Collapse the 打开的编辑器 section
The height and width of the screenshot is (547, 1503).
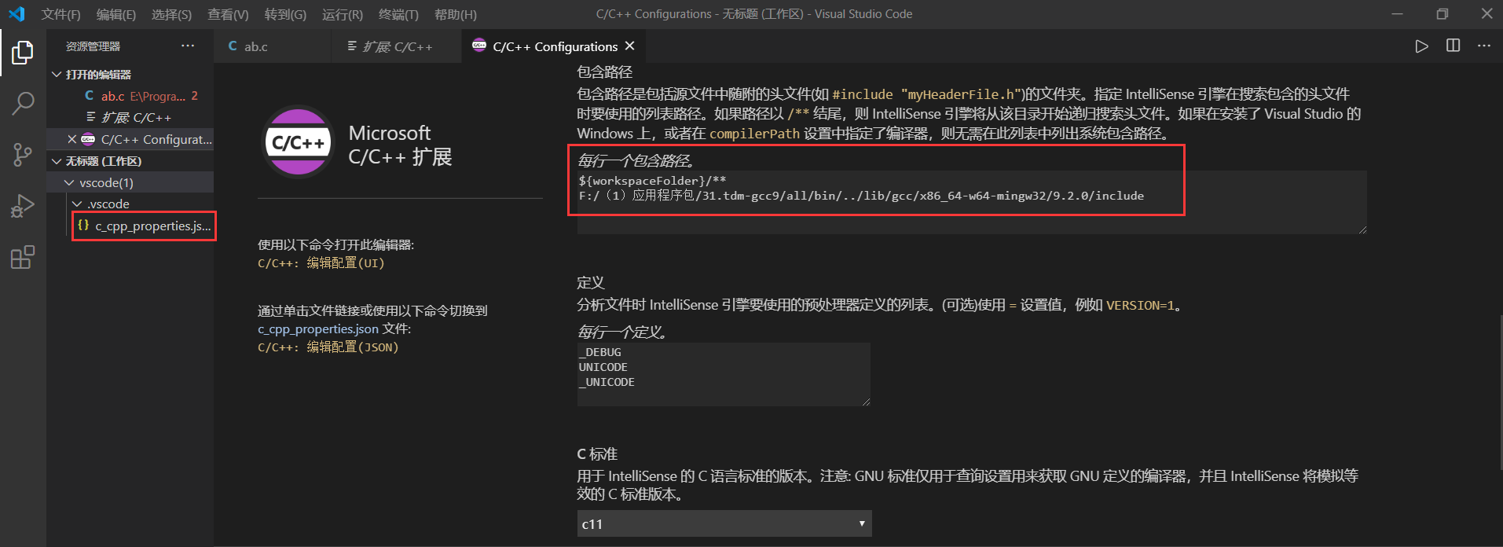[x=57, y=75]
